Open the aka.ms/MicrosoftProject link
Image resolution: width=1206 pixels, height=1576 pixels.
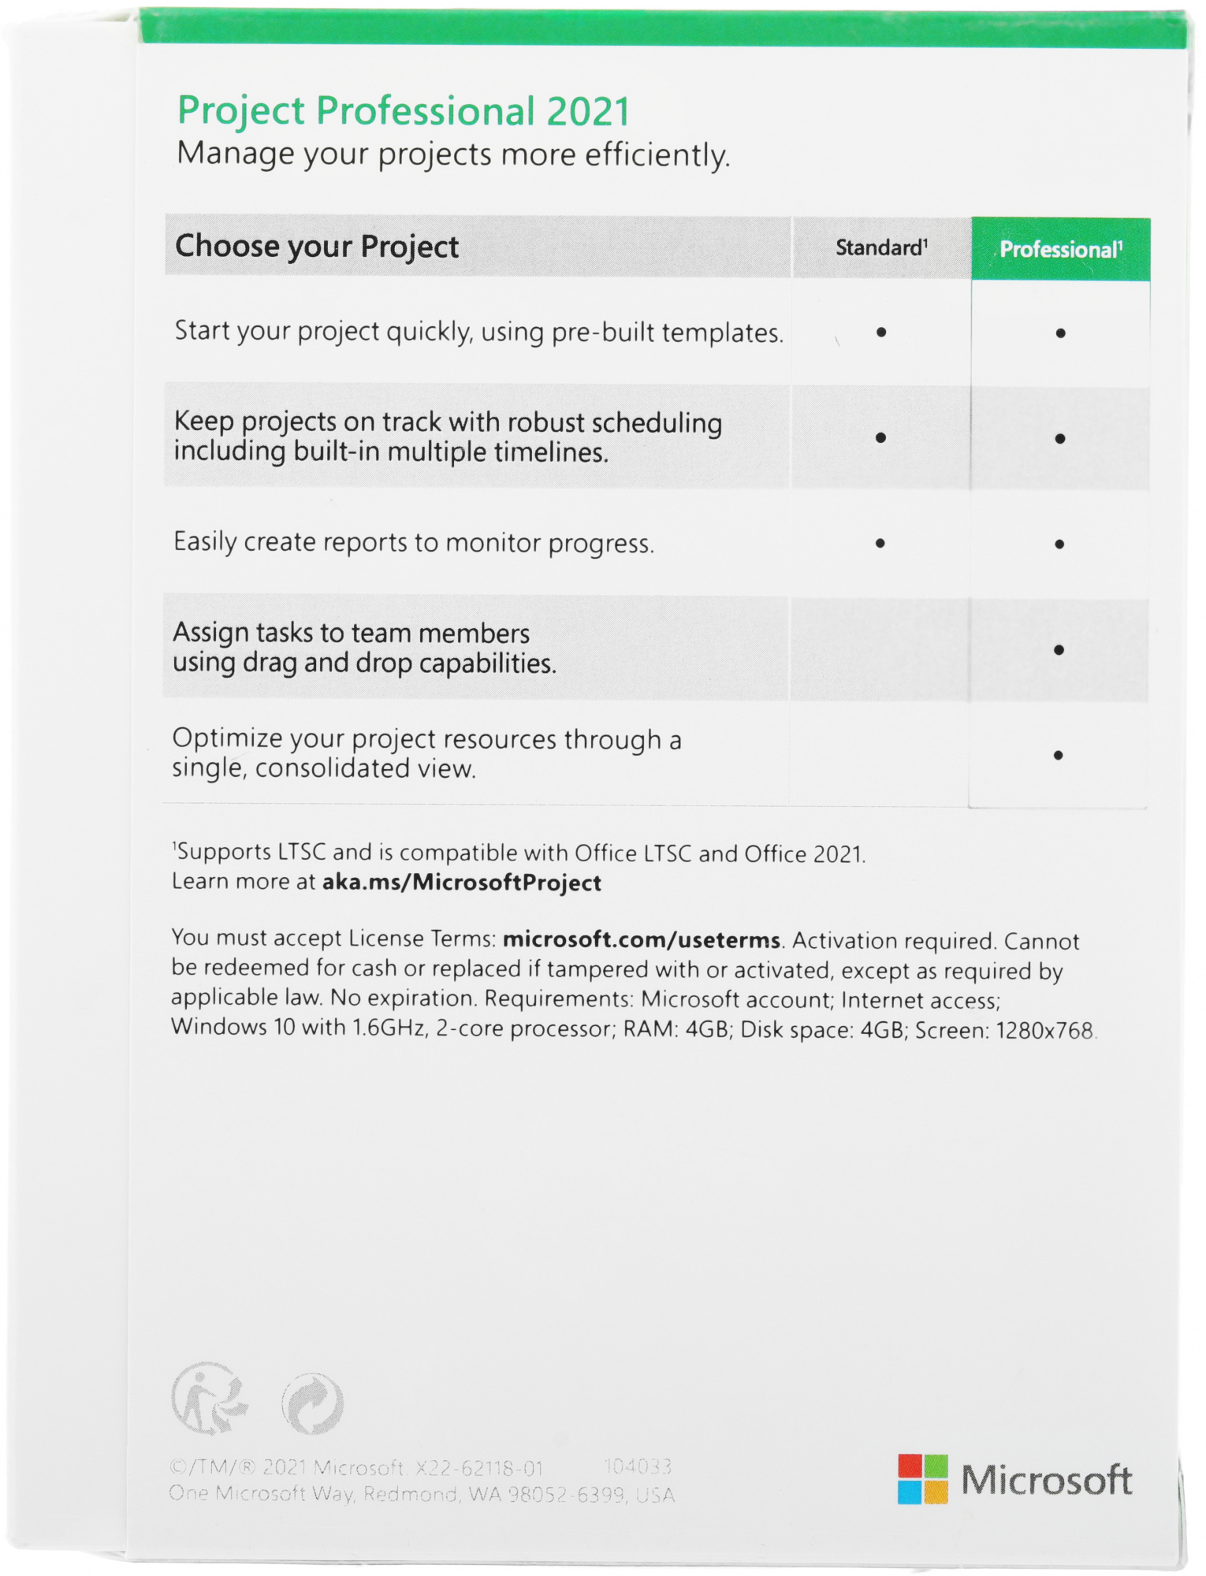(x=461, y=883)
